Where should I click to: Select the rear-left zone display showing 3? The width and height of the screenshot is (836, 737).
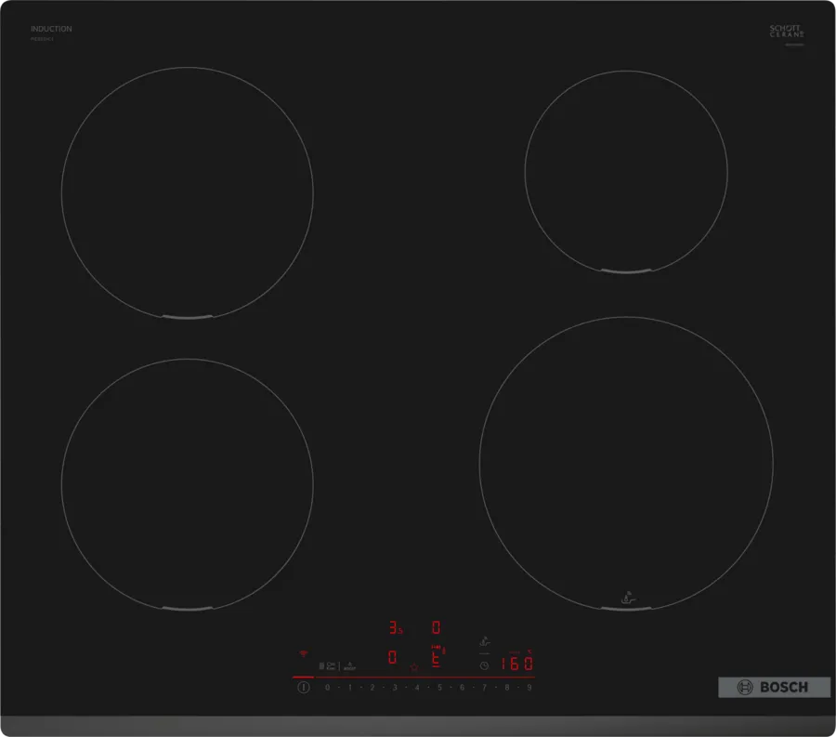point(394,627)
